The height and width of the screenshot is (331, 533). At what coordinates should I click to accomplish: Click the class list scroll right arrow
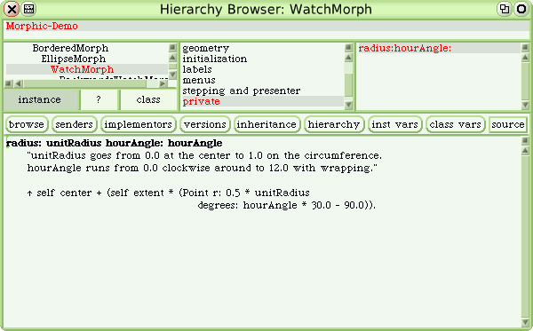tap(163, 83)
